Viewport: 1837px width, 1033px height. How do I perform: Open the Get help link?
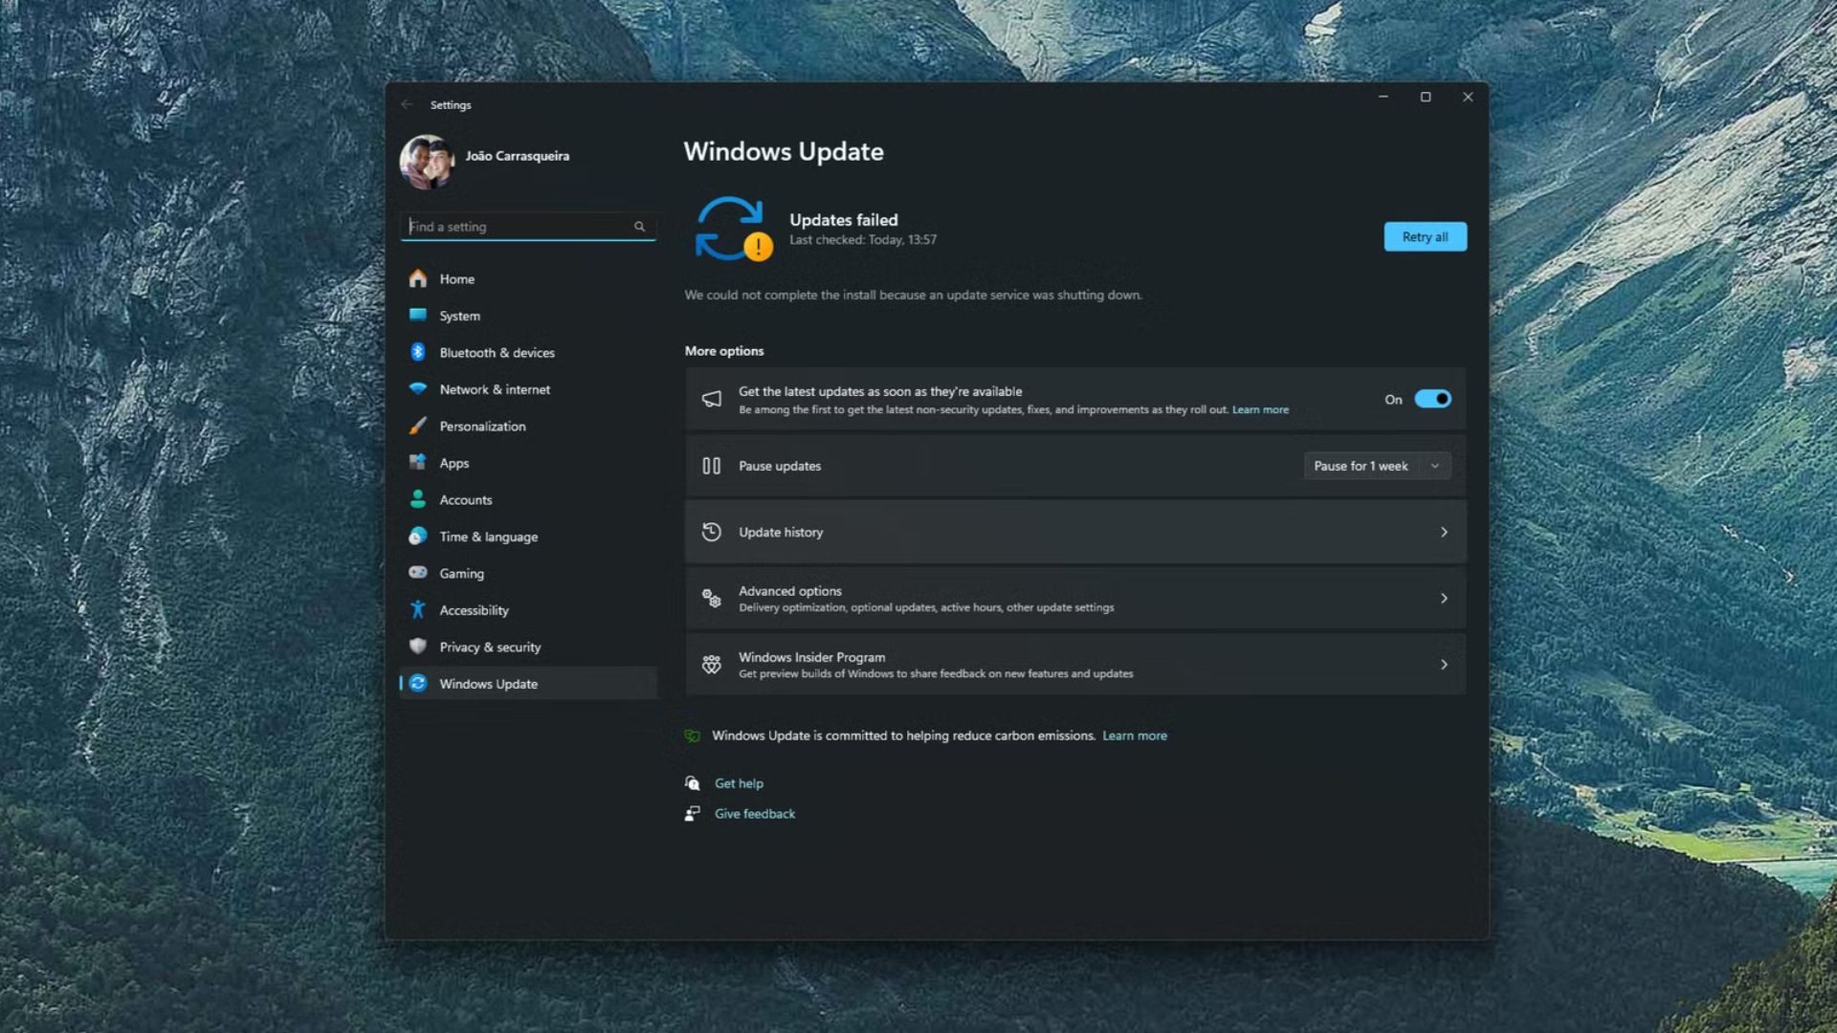pos(739,783)
